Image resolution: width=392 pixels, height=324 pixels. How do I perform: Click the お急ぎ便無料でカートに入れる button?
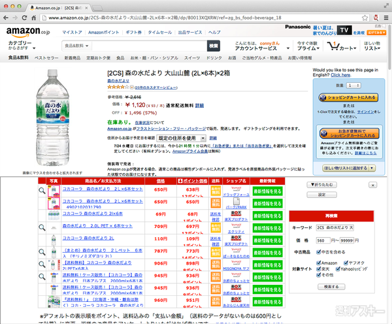tap(350, 133)
